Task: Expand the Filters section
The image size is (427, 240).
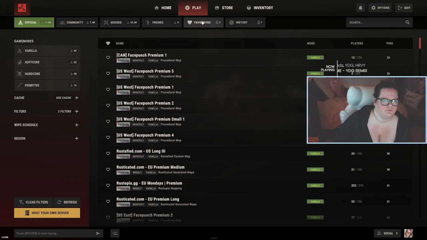Action: 77,111
